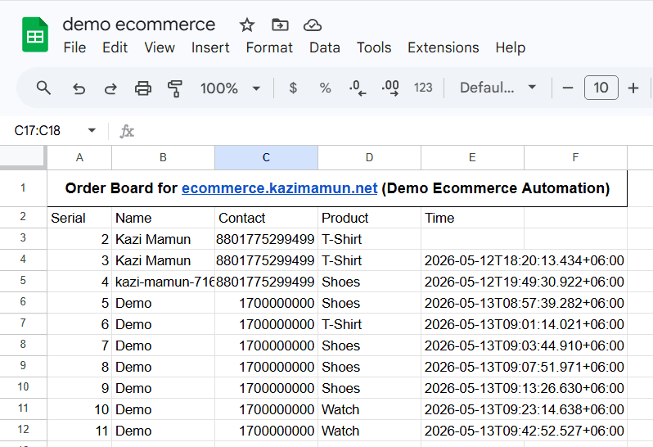Select Watch product cell in row 11
Image resolution: width=653 pixels, height=447 pixels.
coord(369,409)
